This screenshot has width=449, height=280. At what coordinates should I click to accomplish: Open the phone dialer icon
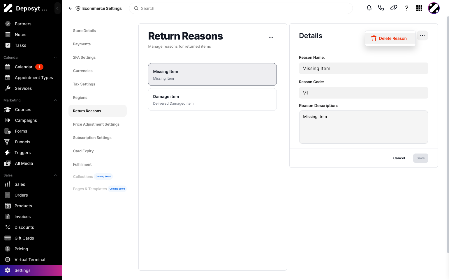[x=381, y=8]
